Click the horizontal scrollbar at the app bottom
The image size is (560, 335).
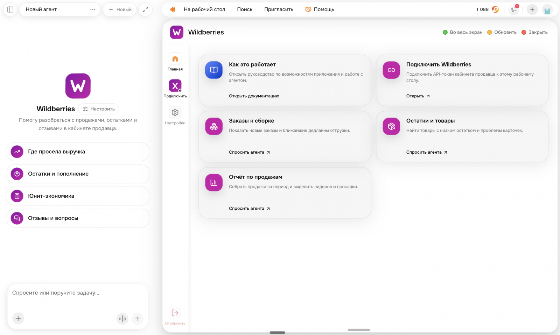(359, 330)
